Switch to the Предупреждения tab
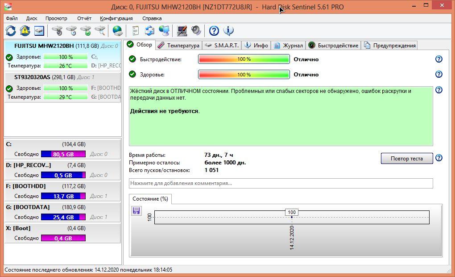The width and height of the screenshot is (455, 277). pos(389,45)
